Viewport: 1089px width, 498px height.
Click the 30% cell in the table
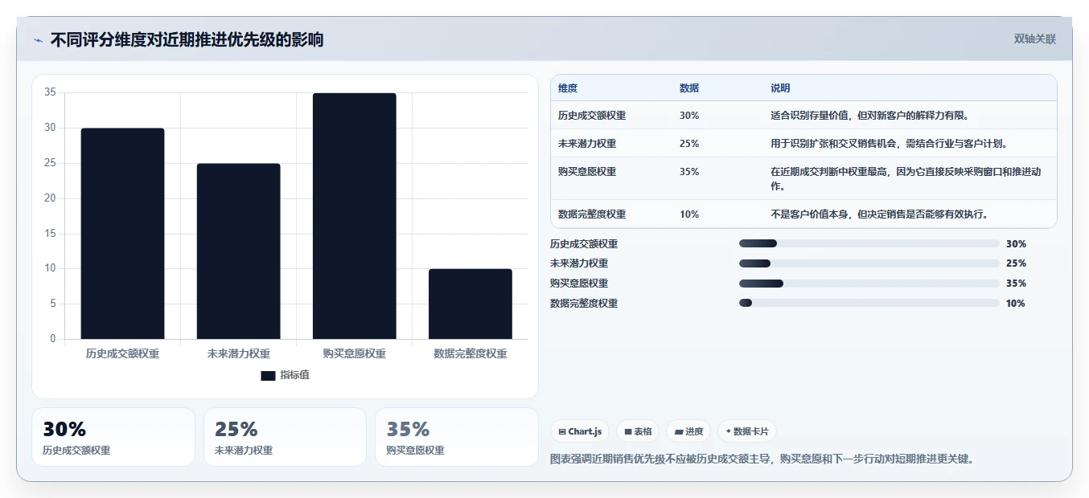[x=689, y=116]
